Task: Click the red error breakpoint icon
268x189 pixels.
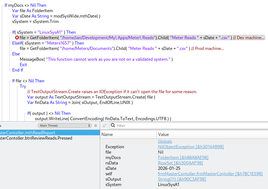Action: (17, 38)
